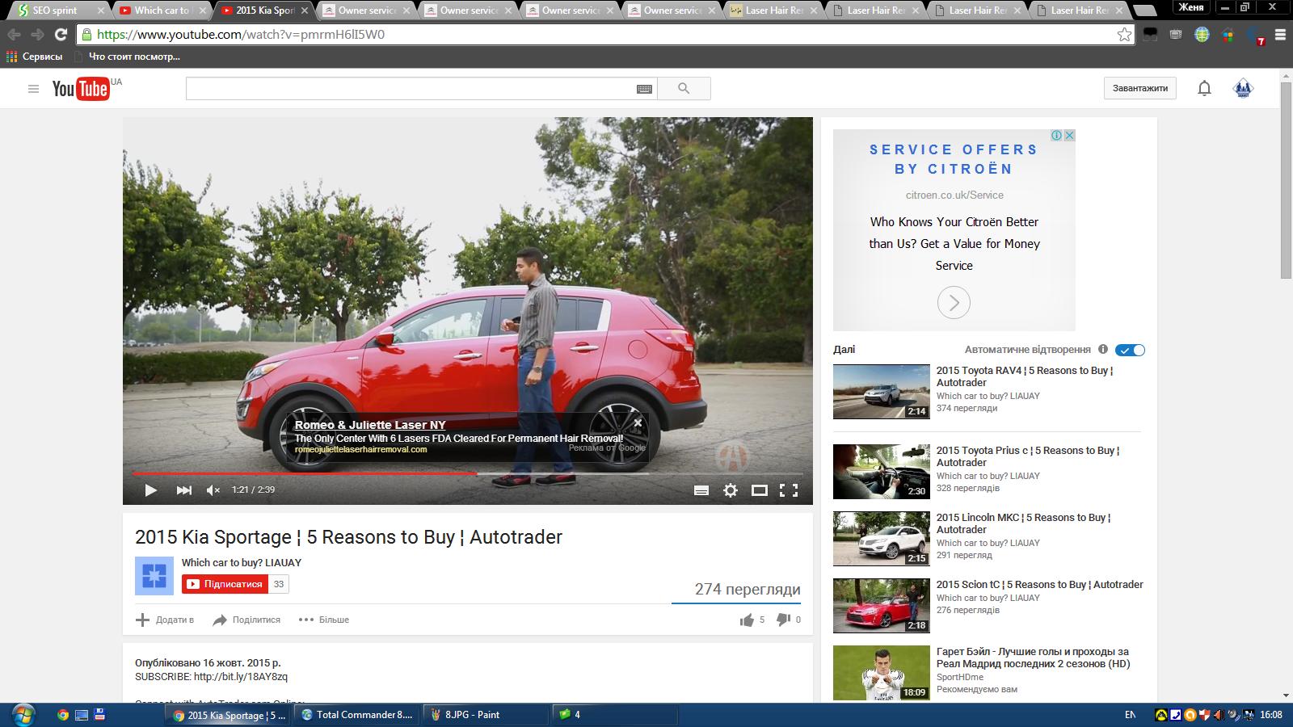Open the 2015 Lincoln MKC video title

pyautogui.click(x=1023, y=523)
